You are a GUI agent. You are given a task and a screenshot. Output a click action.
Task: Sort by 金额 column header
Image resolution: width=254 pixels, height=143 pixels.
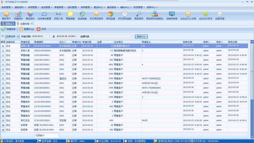pyautogui.click(x=105, y=42)
